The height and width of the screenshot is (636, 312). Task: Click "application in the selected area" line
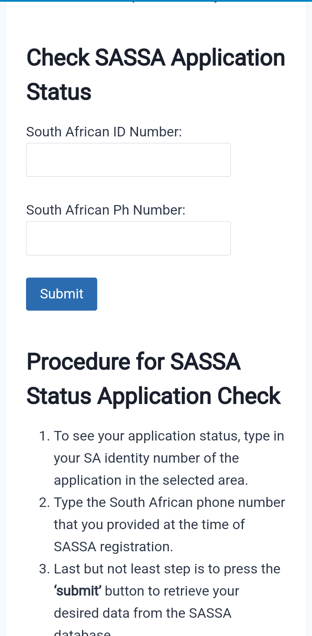click(151, 480)
